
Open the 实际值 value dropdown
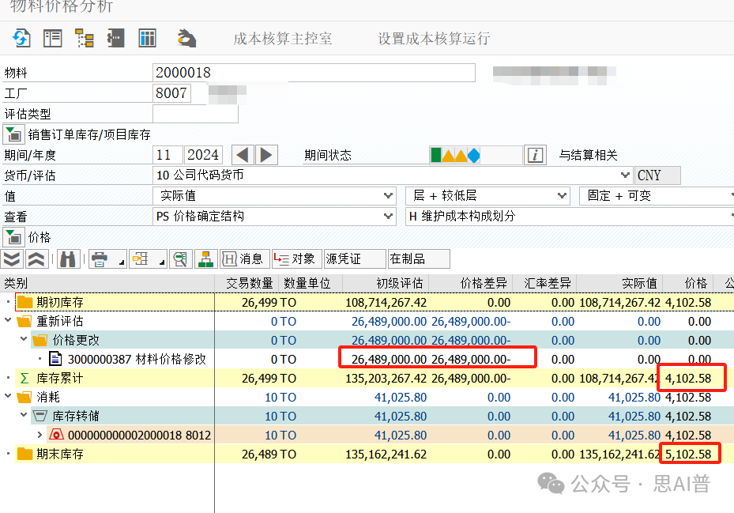point(388,195)
